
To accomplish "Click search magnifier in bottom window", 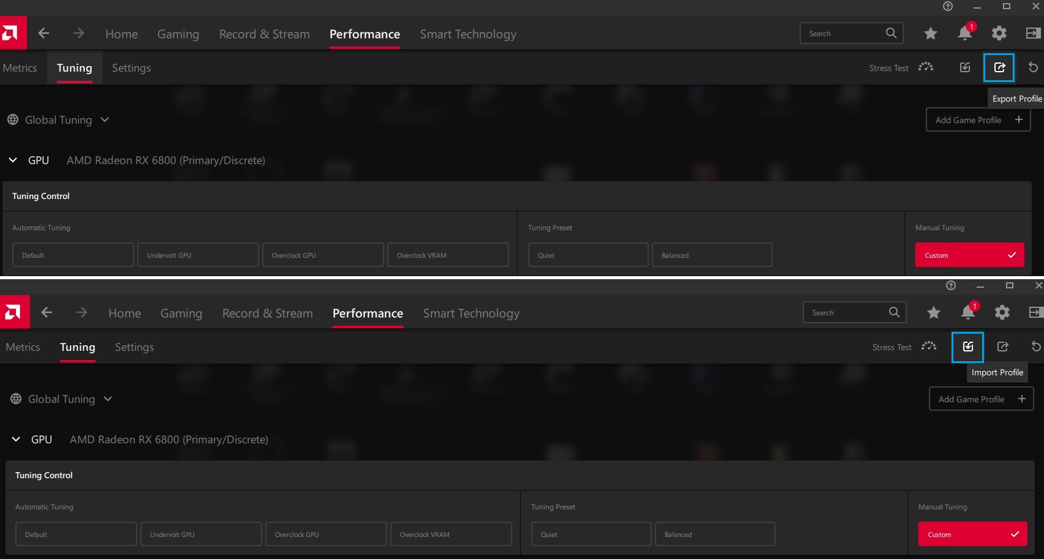I will [894, 312].
